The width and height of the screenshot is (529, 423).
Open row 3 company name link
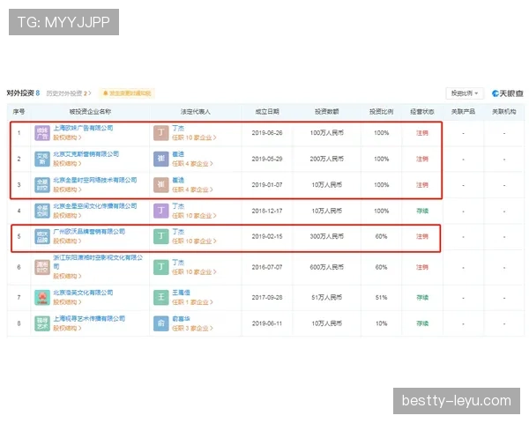95,180
